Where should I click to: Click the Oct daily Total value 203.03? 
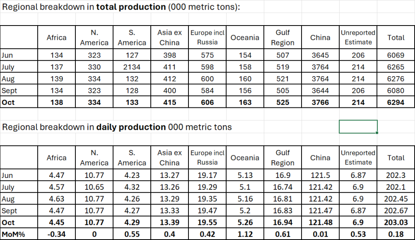pyautogui.click(x=396, y=223)
